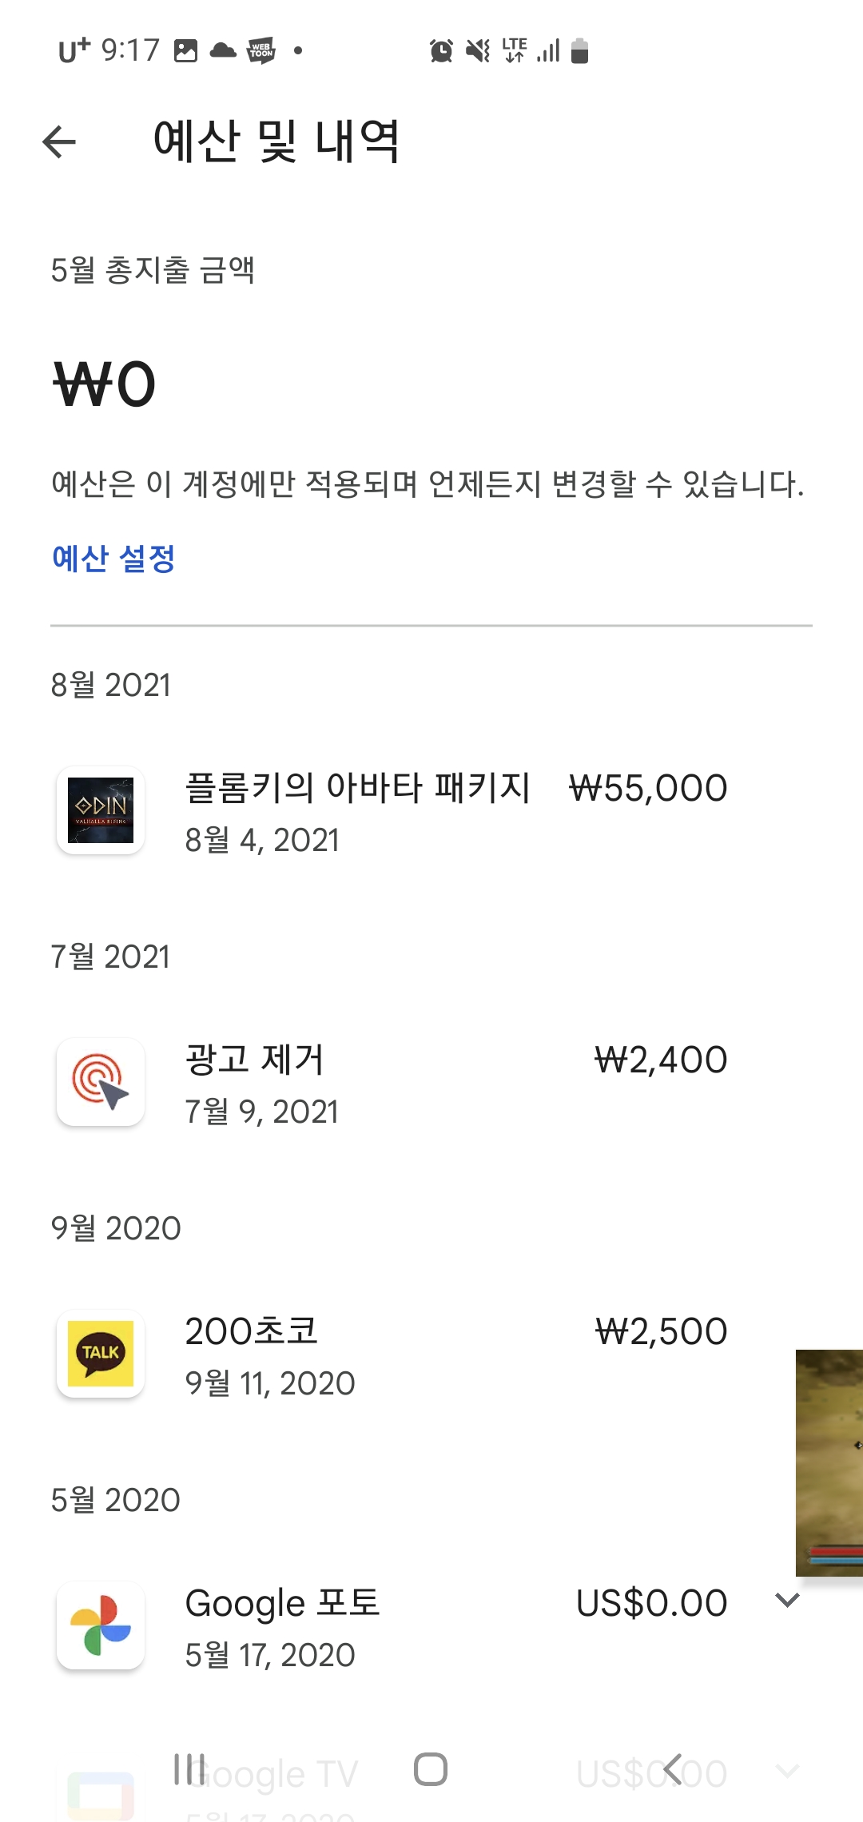Open the 플롬키의 아바타 패키지 purchase
863x1822 pixels.
[357, 788]
